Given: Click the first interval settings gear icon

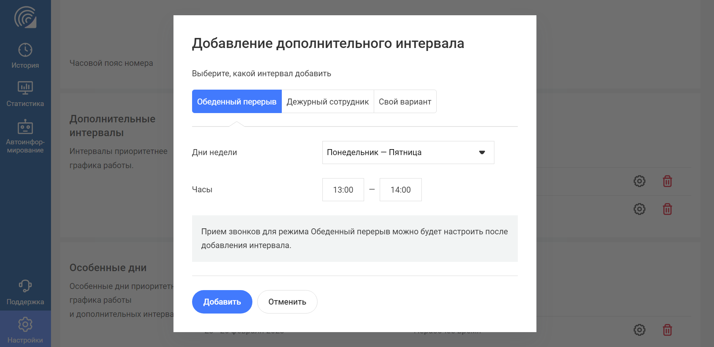Looking at the screenshot, I should pos(640,181).
